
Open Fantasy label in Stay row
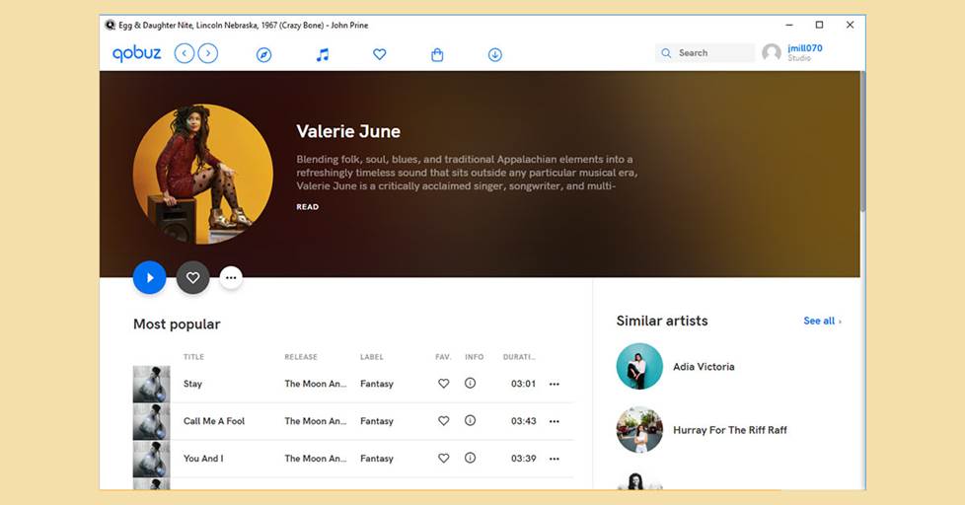[x=377, y=384]
